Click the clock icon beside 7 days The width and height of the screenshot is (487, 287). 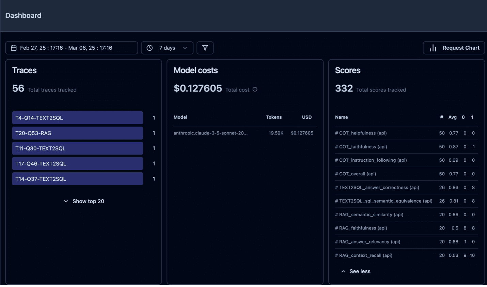coord(150,48)
